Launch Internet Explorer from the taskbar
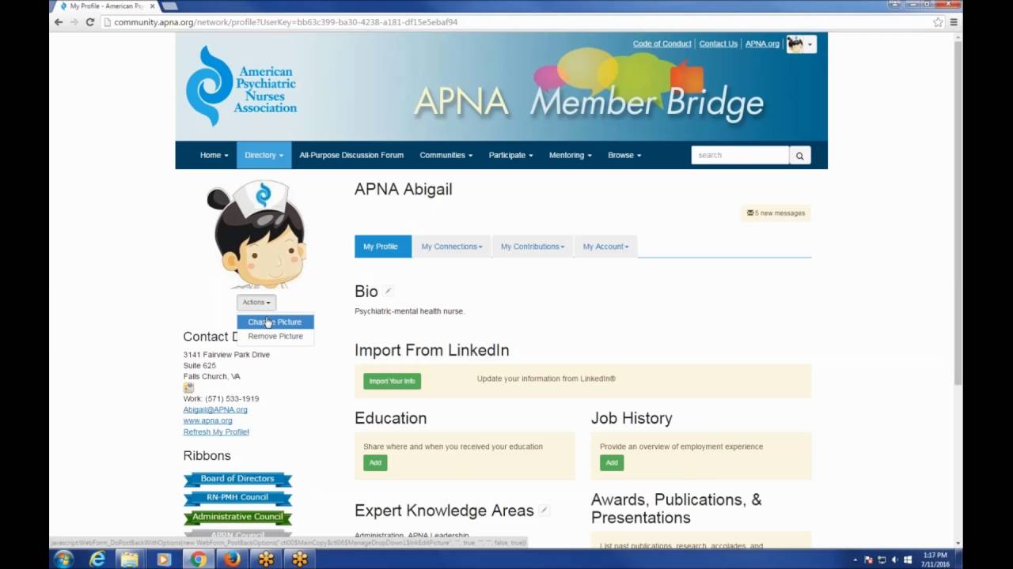Viewport: 1013px width, 569px height. point(97,560)
